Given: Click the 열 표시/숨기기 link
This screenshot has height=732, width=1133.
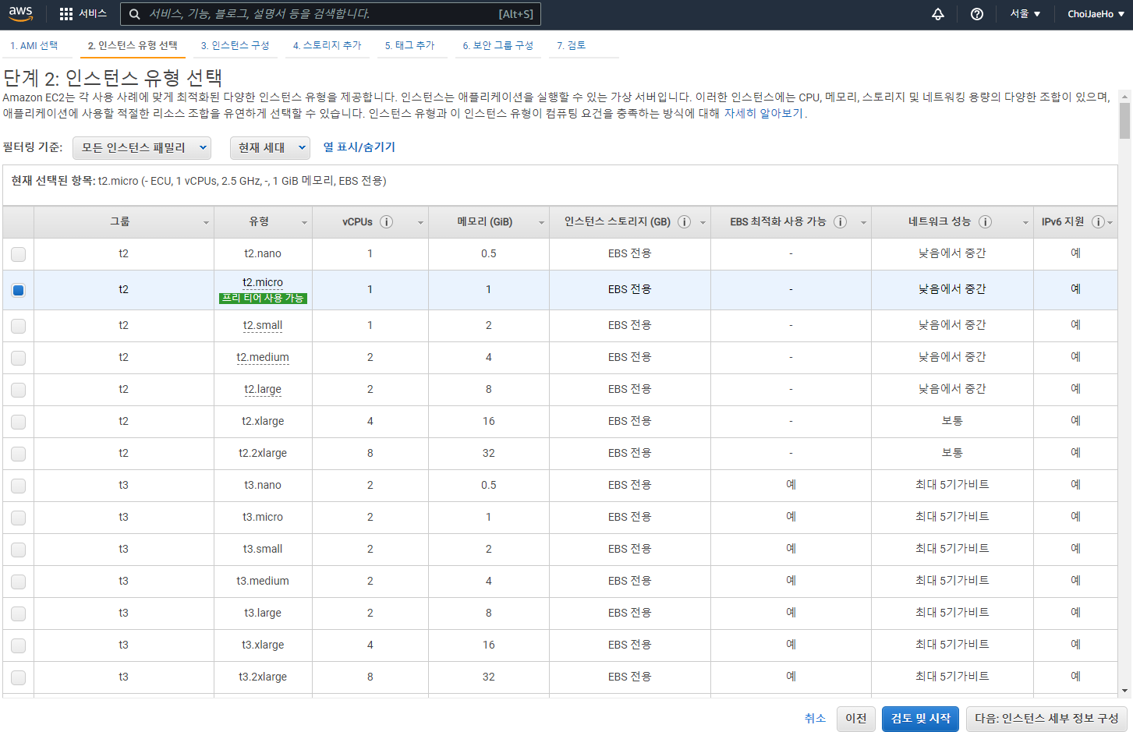Looking at the screenshot, I should tap(359, 147).
